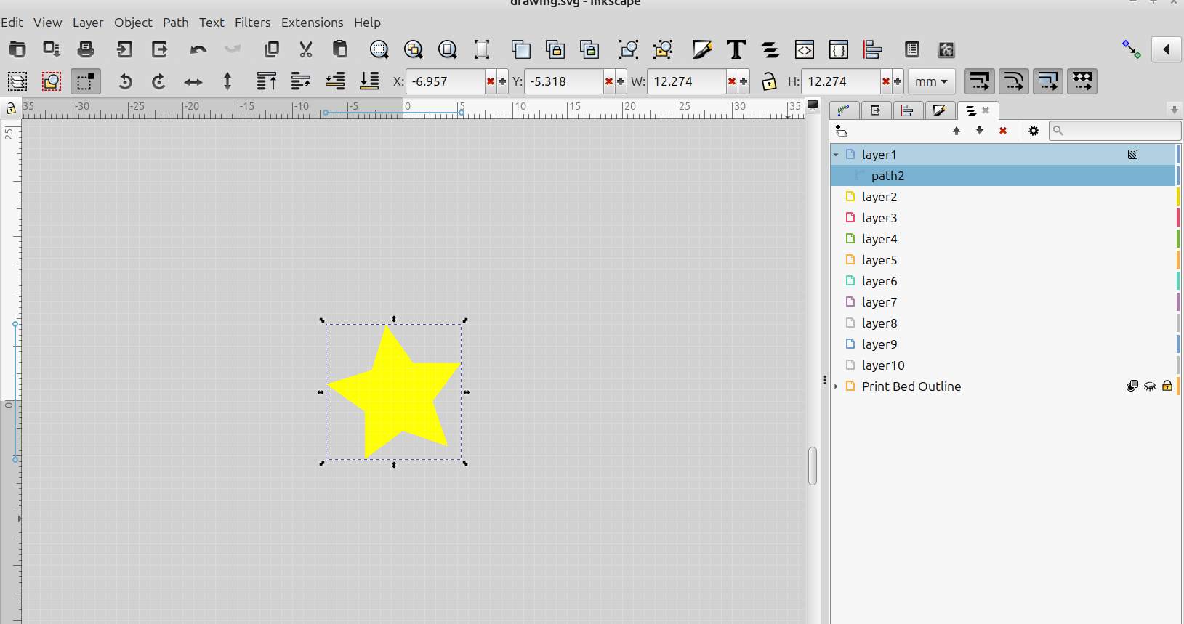This screenshot has height=624, width=1184.
Task: Flip the selection horizontally
Action: pos(193,82)
